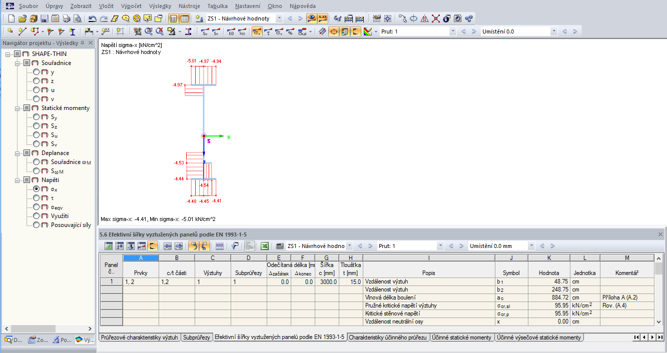The image size is (667, 353).
Task: Click column A header in the table
Action: (141, 258)
